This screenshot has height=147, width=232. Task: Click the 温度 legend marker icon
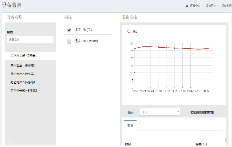tap(129, 31)
